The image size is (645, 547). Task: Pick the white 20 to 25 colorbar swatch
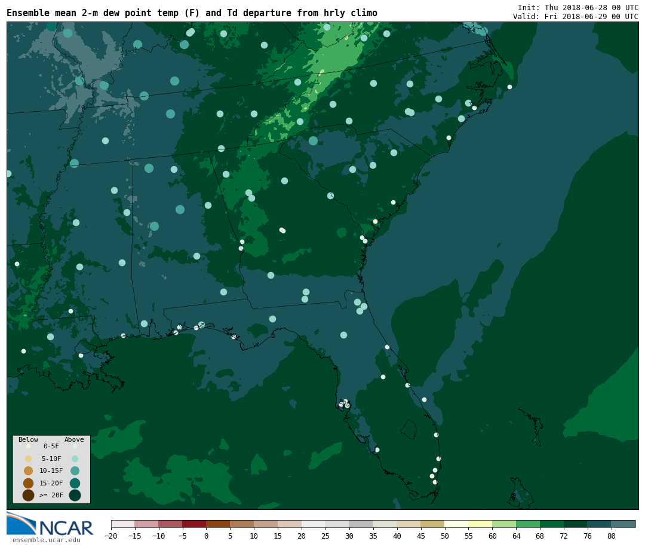pyautogui.click(x=314, y=524)
